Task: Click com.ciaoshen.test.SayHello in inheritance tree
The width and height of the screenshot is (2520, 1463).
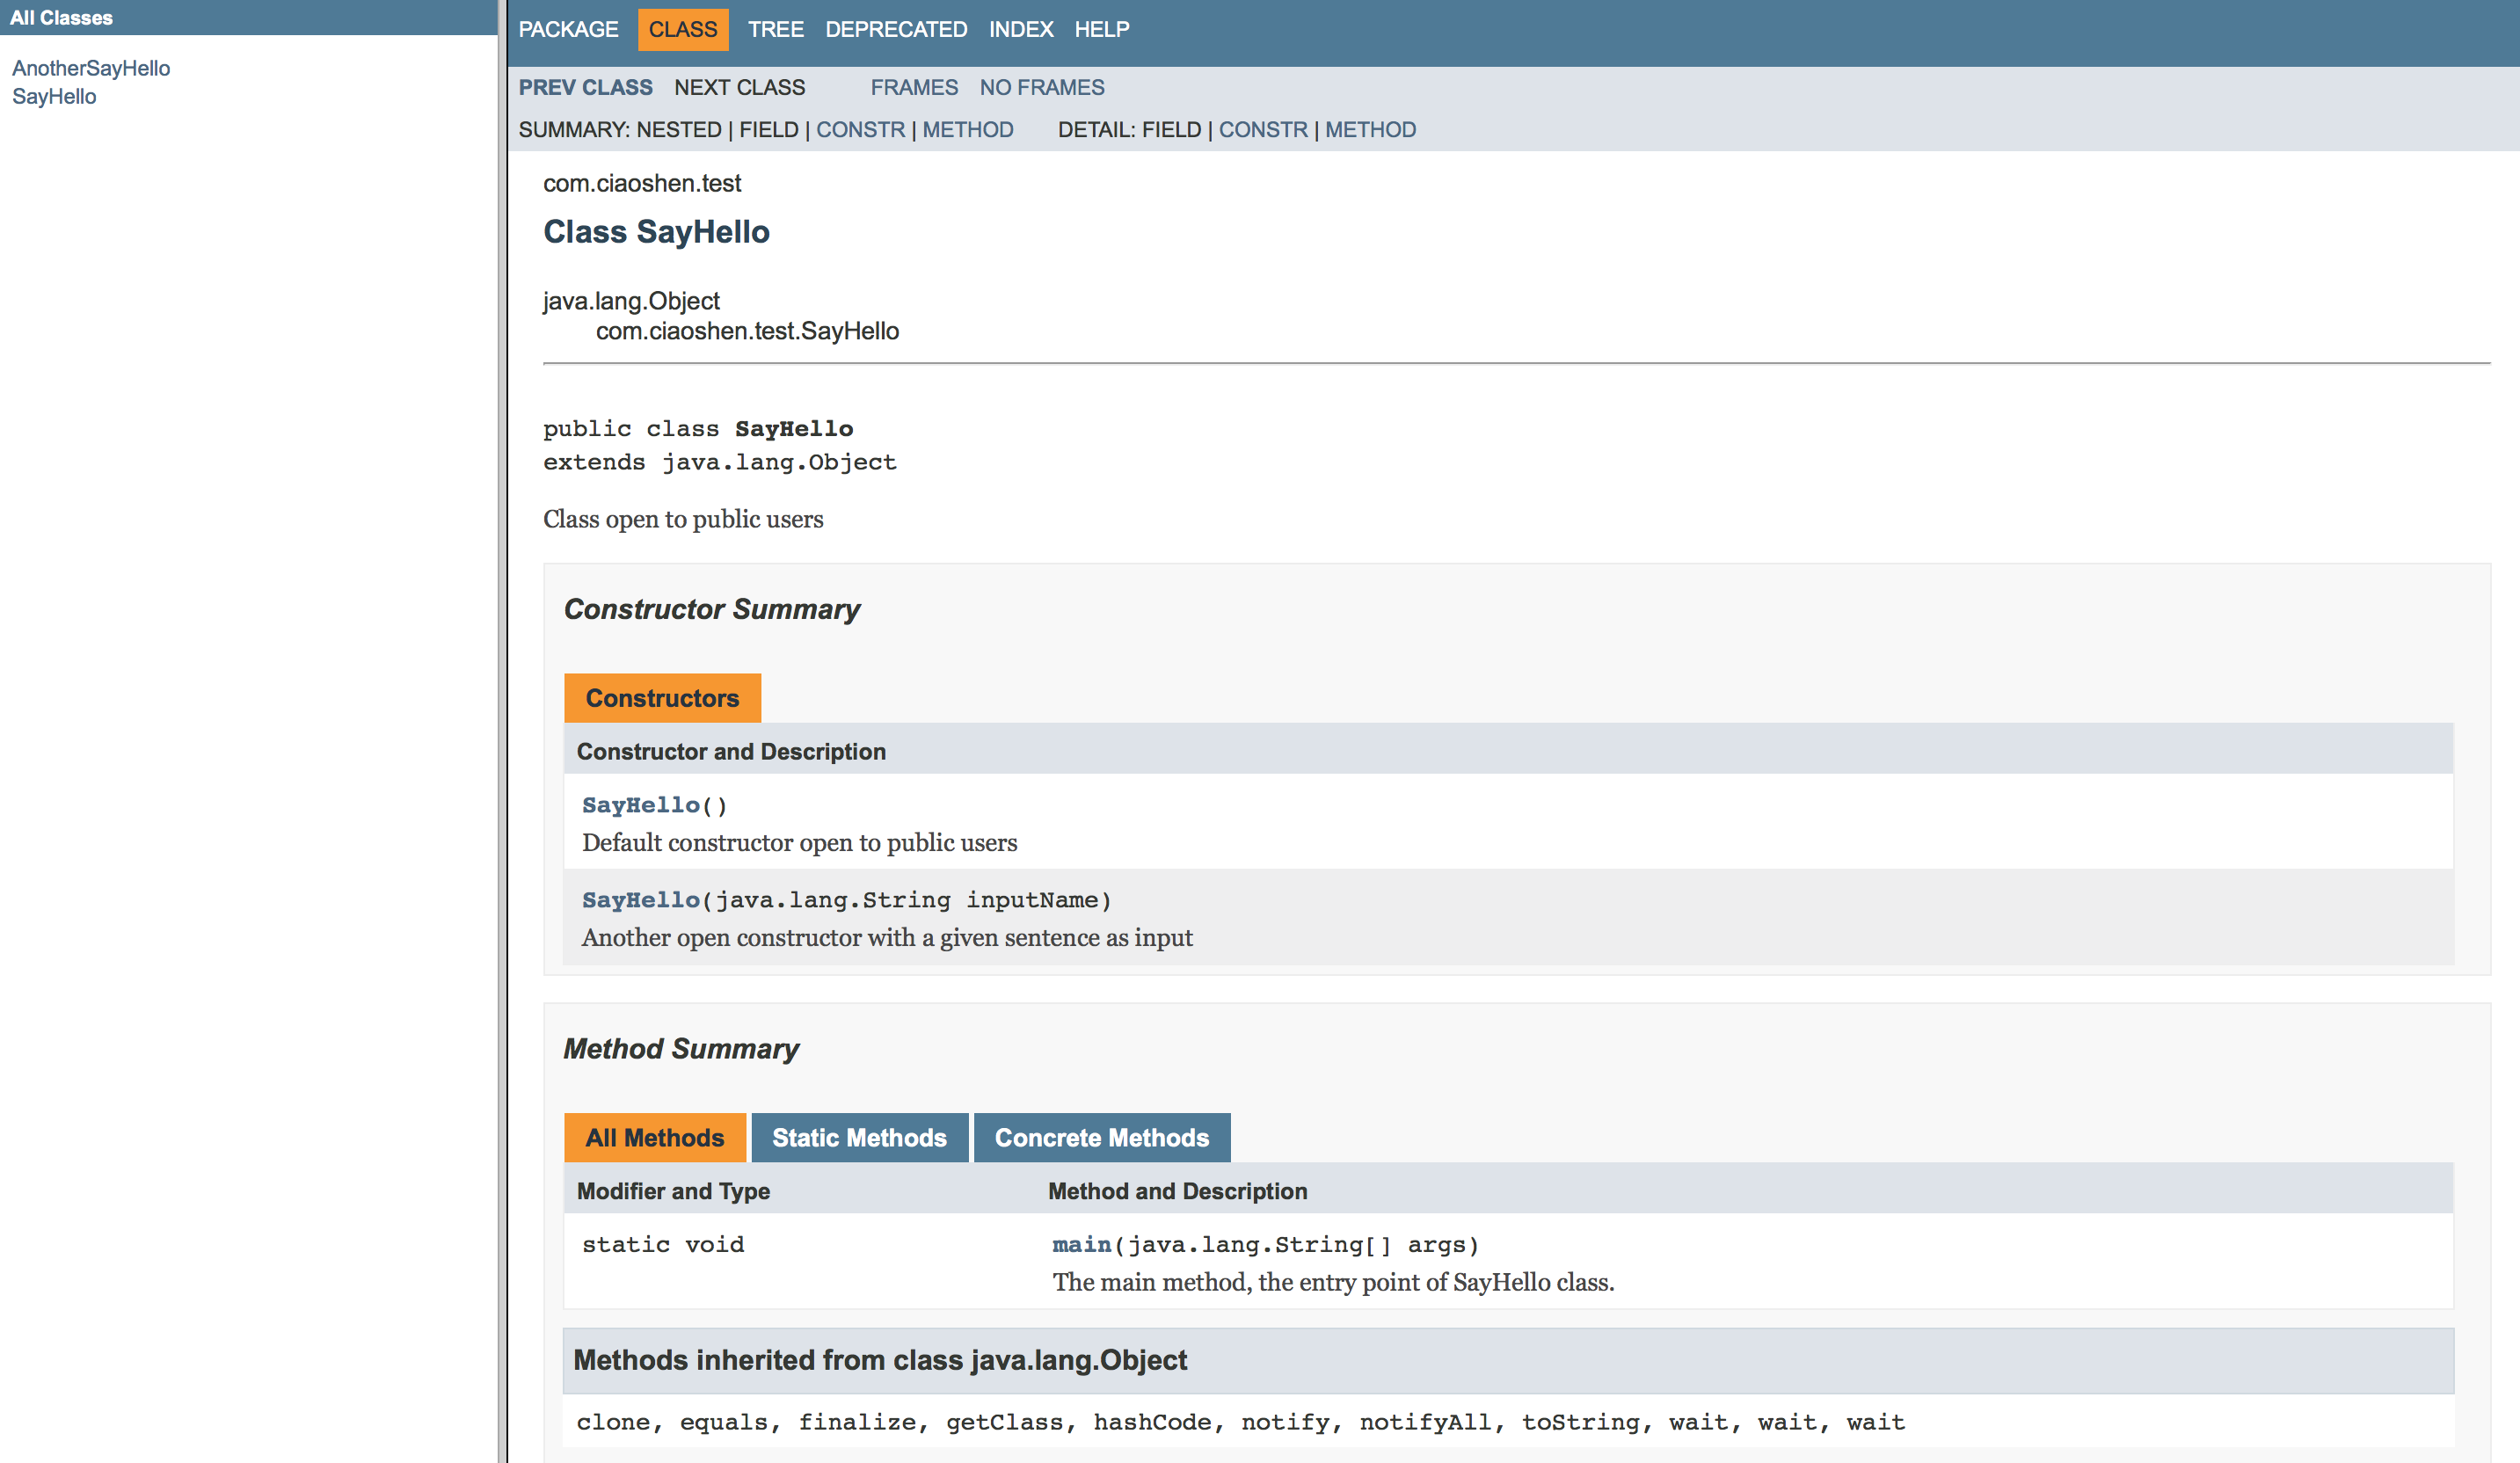Action: 747,331
